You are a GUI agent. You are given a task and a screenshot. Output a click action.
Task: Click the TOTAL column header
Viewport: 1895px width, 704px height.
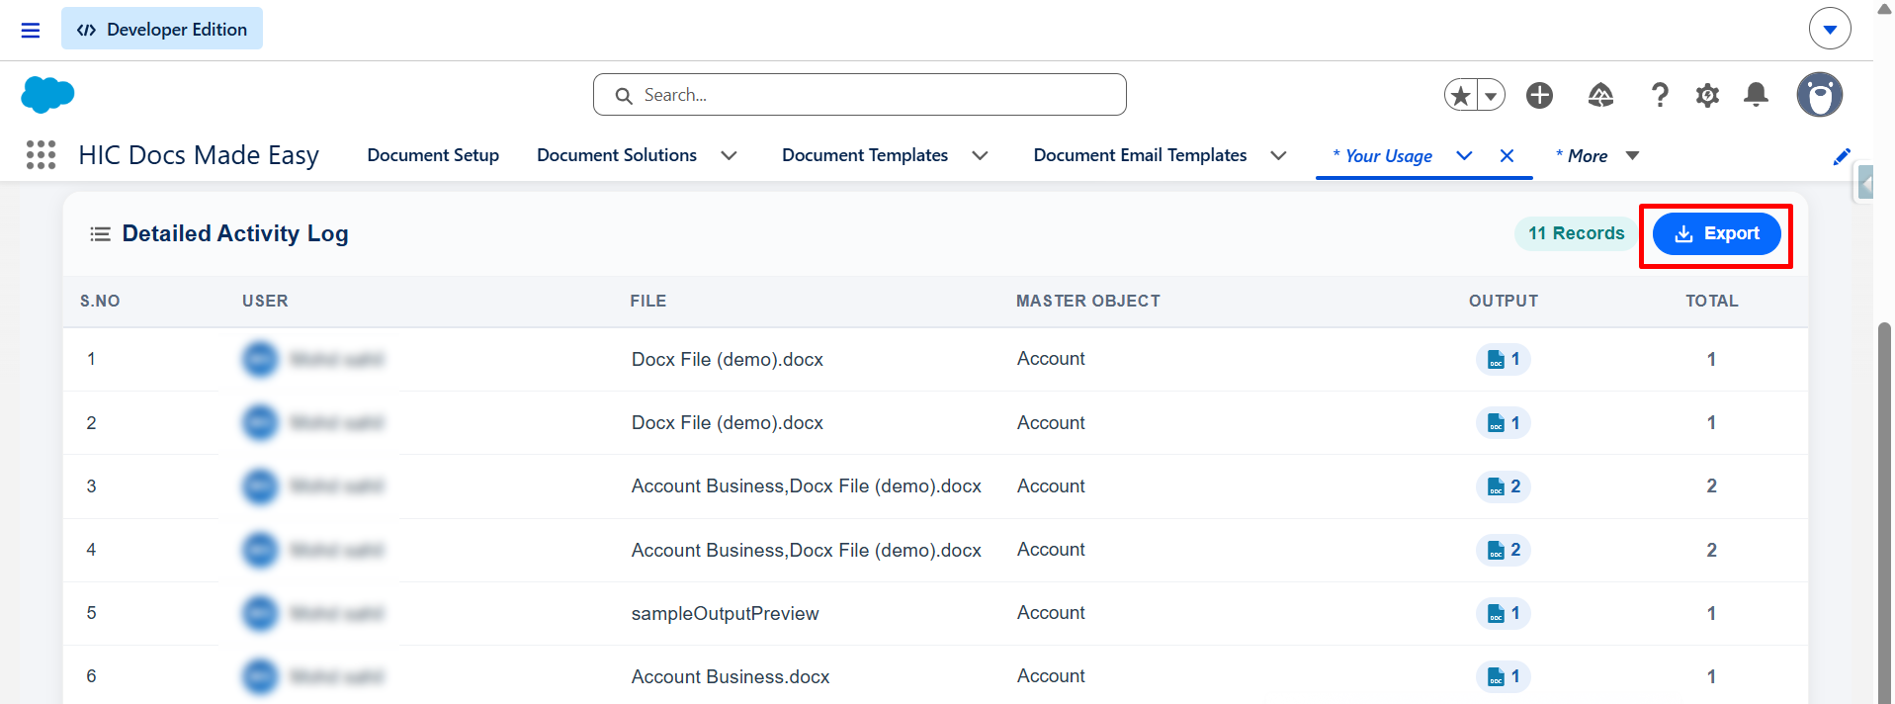click(1712, 301)
